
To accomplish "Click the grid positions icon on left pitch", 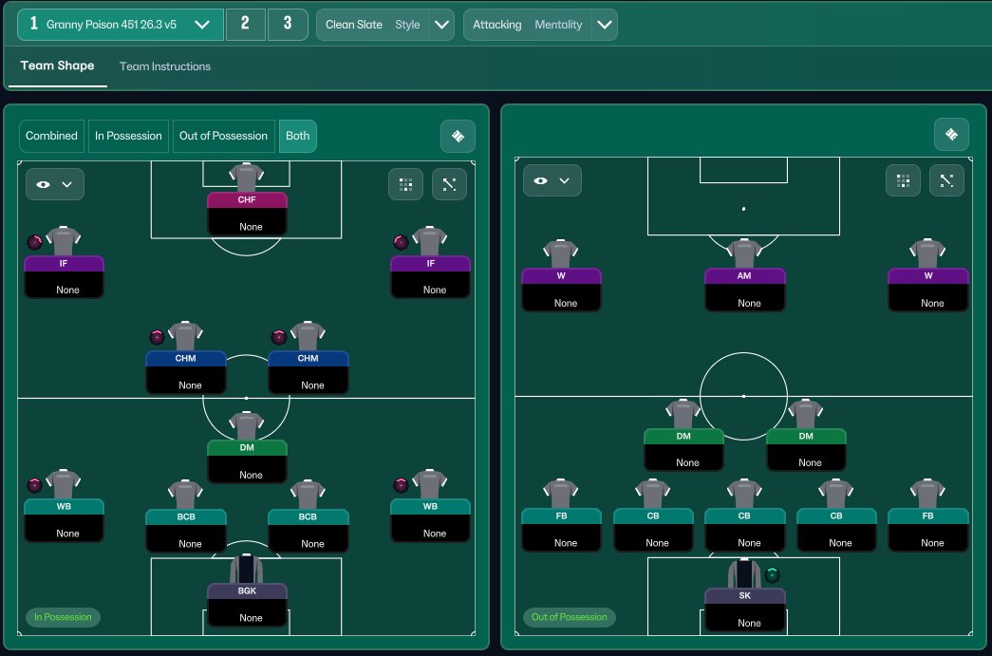I will pos(405,185).
